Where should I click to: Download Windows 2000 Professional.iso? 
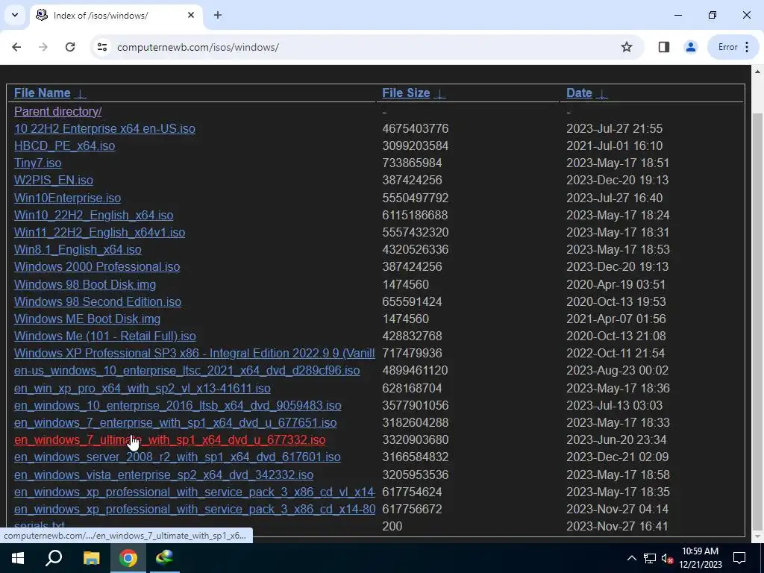pyautogui.click(x=96, y=267)
